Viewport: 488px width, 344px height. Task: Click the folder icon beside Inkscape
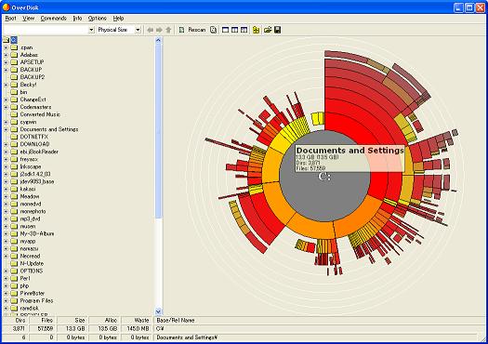click(x=14, y=166)
